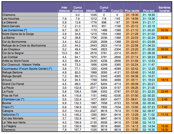Click the 13:00 time barrier cell

click(x=164, y=68)
